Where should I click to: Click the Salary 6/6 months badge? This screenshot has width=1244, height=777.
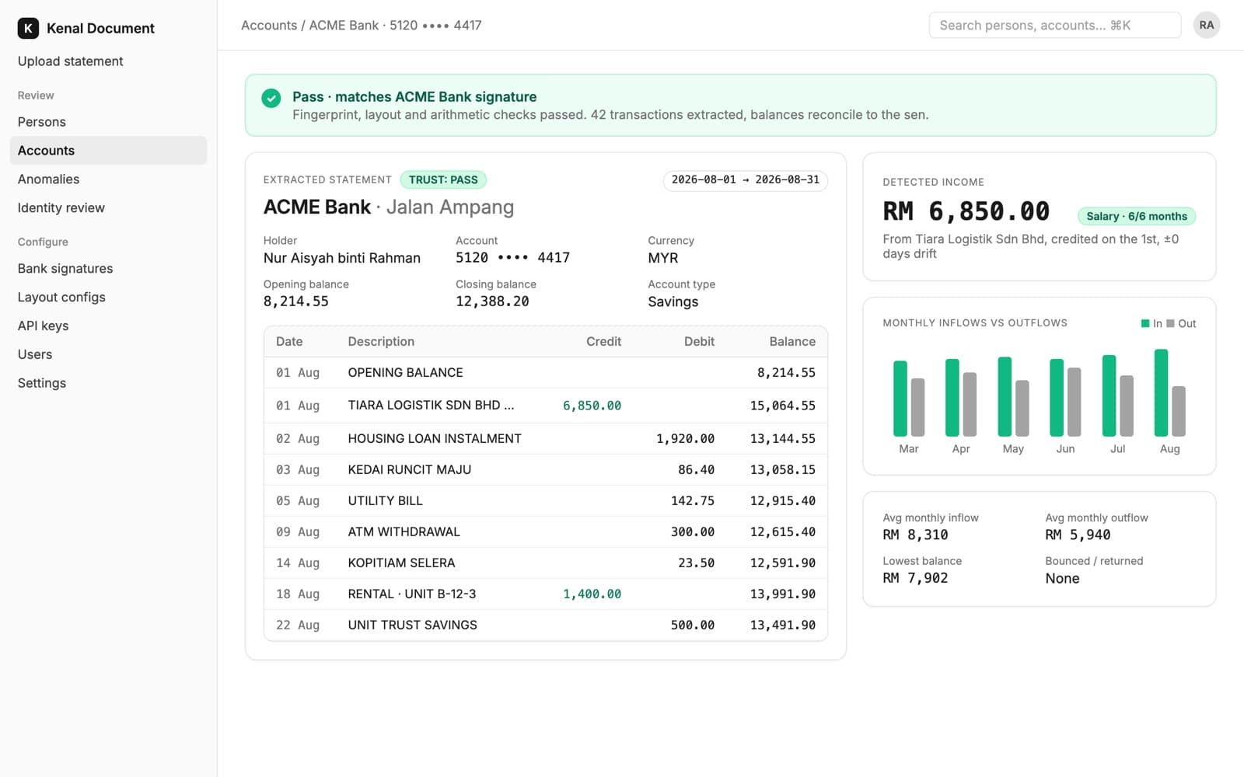(x=1136, y=217)
